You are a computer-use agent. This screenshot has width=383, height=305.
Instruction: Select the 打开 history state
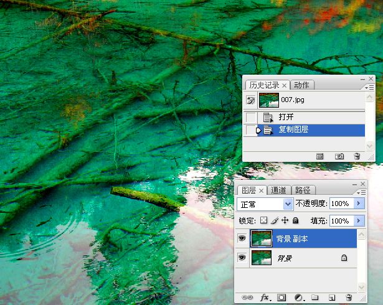(x=311, y=117)
